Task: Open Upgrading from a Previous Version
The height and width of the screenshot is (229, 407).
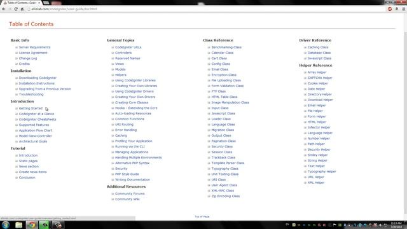Action: [45, 89]
